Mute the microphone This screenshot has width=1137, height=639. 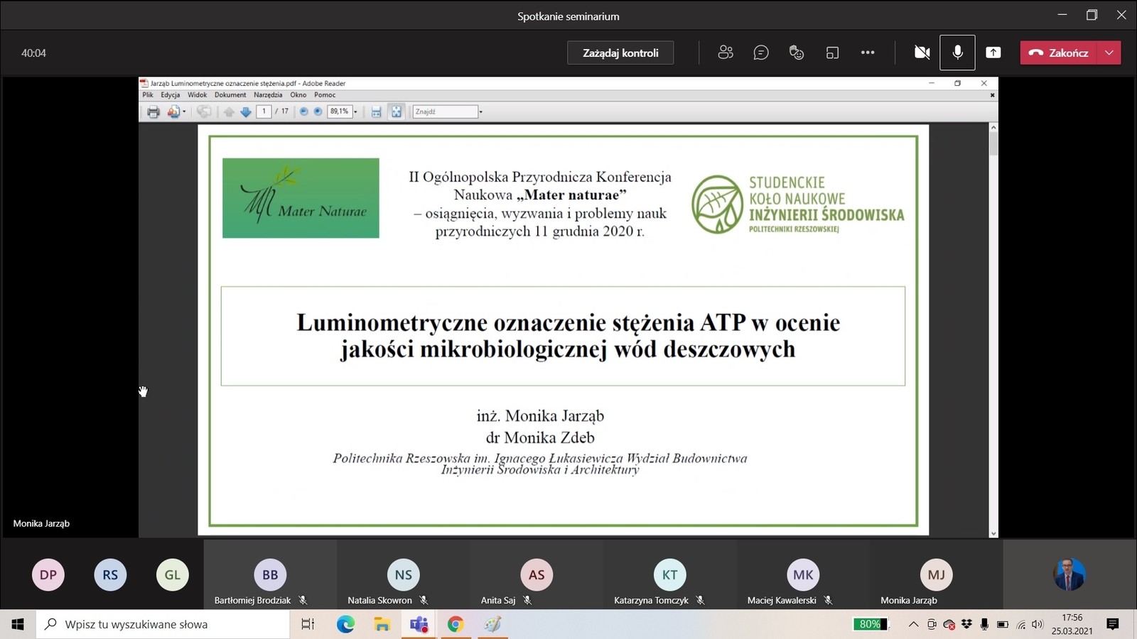(957, 53)
